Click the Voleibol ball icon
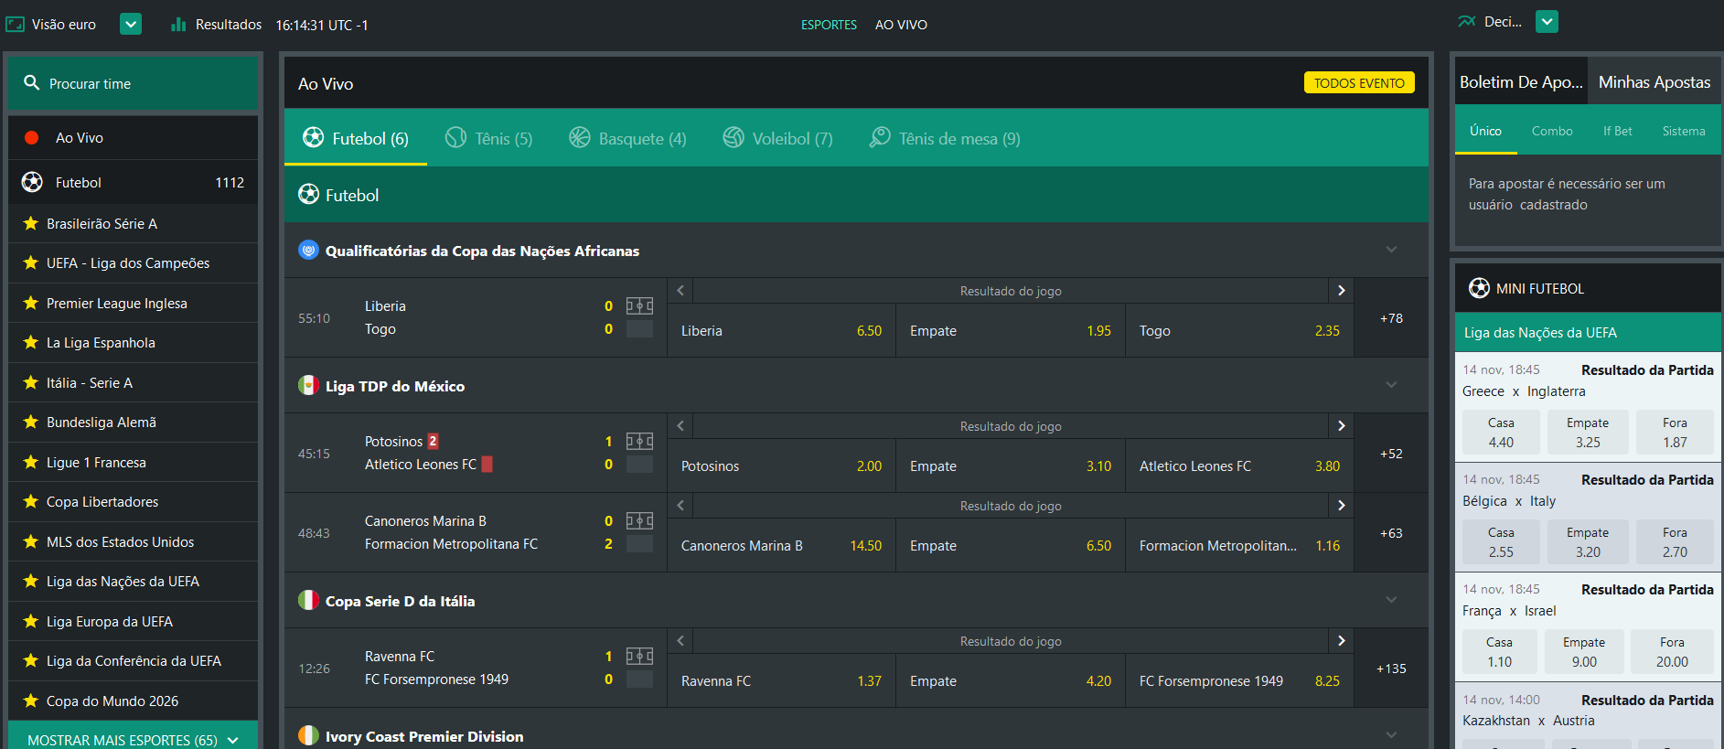This screenshot has height=749, width=1724. point(734,138)
